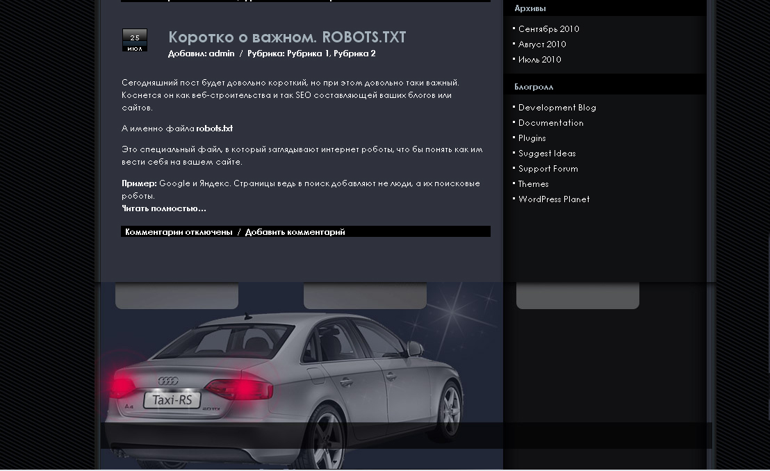Open the author link admin
This screenshot has height=471, width=770.
(222, 53)
